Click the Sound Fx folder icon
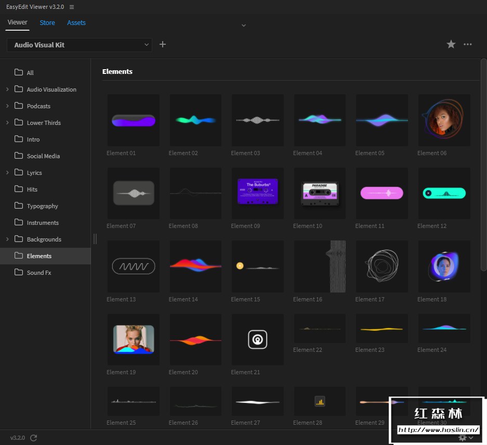Image resolution: width=487 pixels, height=445 pixels. (x=19, y=272)
